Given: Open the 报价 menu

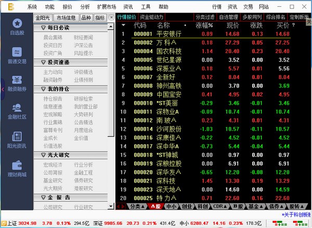Looking at the screenshot, I should click(67, 7).
